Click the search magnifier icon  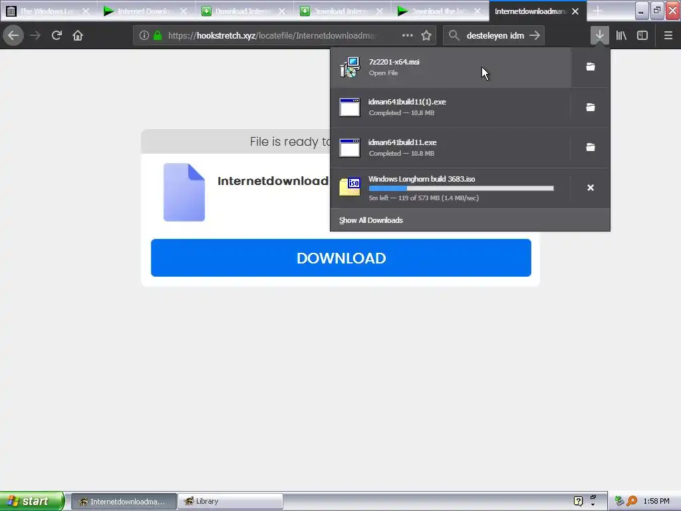[x=454, y=36]
